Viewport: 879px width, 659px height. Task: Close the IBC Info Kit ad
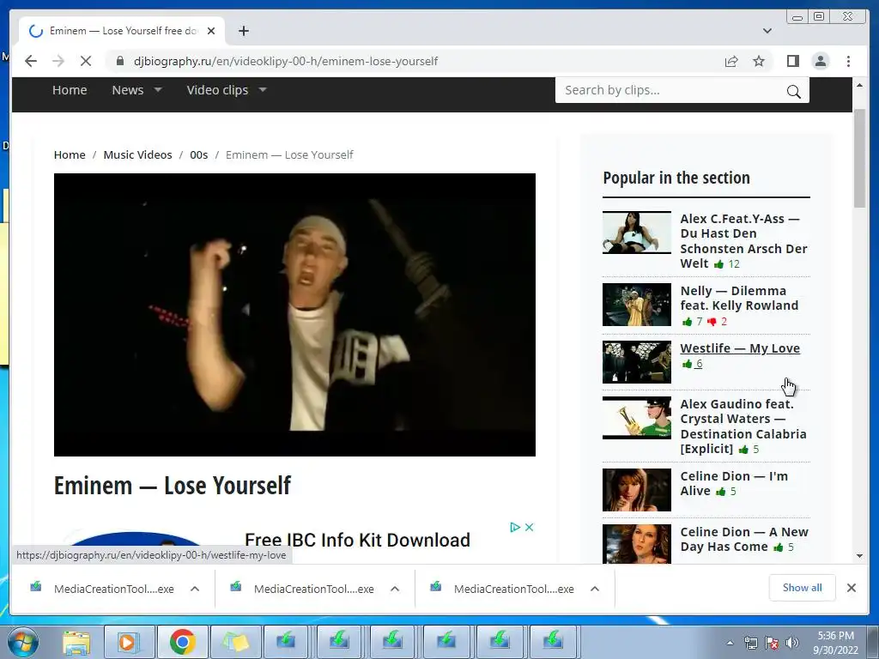coord(529,528)
